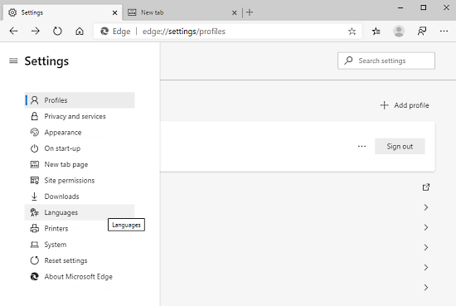Viewport: 456px width, 306px height.
Task: Select the Settings browser tab
Action: (62, 12)
